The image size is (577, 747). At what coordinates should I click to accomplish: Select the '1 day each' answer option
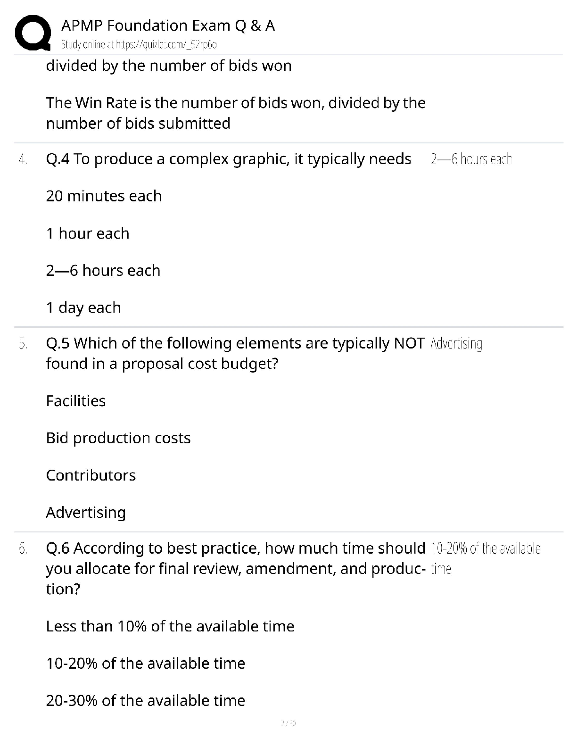click(83, 307)
